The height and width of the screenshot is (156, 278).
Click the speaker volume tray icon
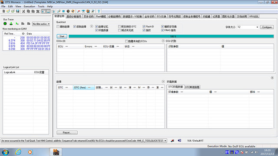(x=256, y=152)
